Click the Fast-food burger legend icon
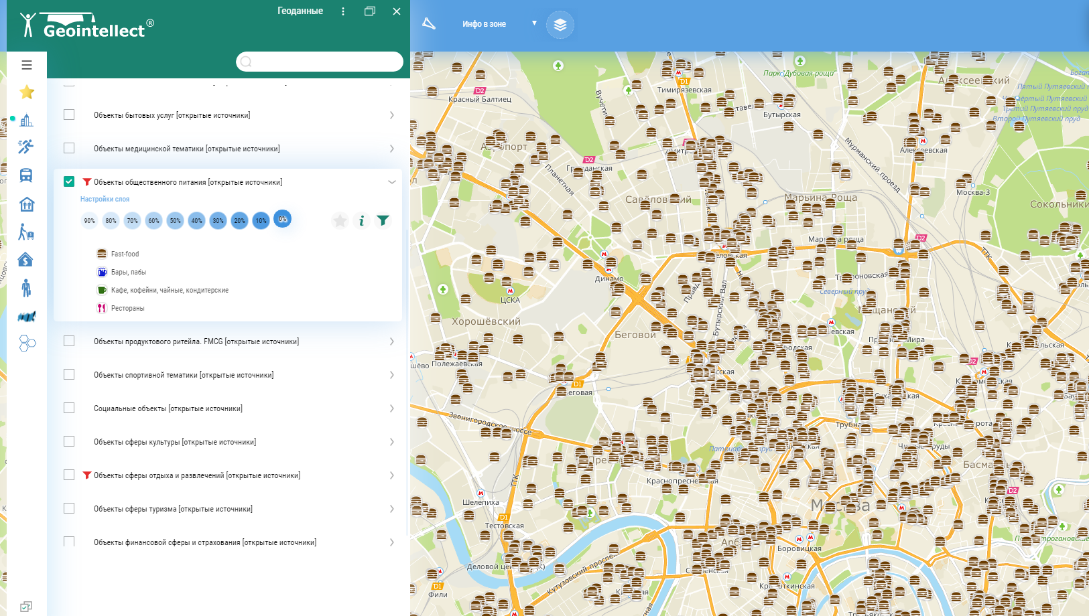This screenshot has width=1089, height=616. tap(102, 254)
